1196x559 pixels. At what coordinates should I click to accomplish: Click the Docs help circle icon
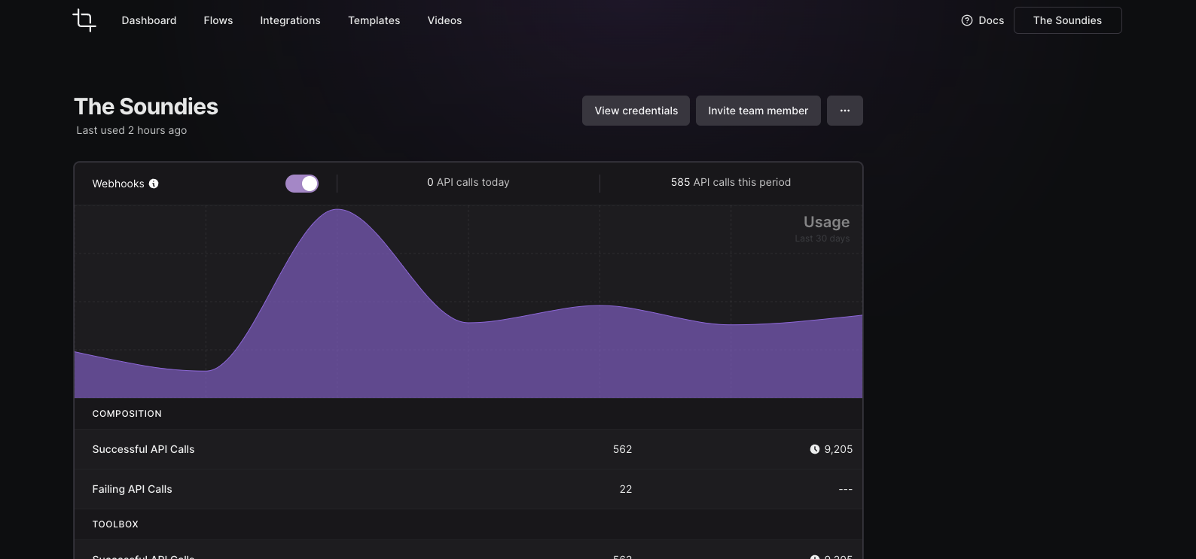tap(967, 20)
